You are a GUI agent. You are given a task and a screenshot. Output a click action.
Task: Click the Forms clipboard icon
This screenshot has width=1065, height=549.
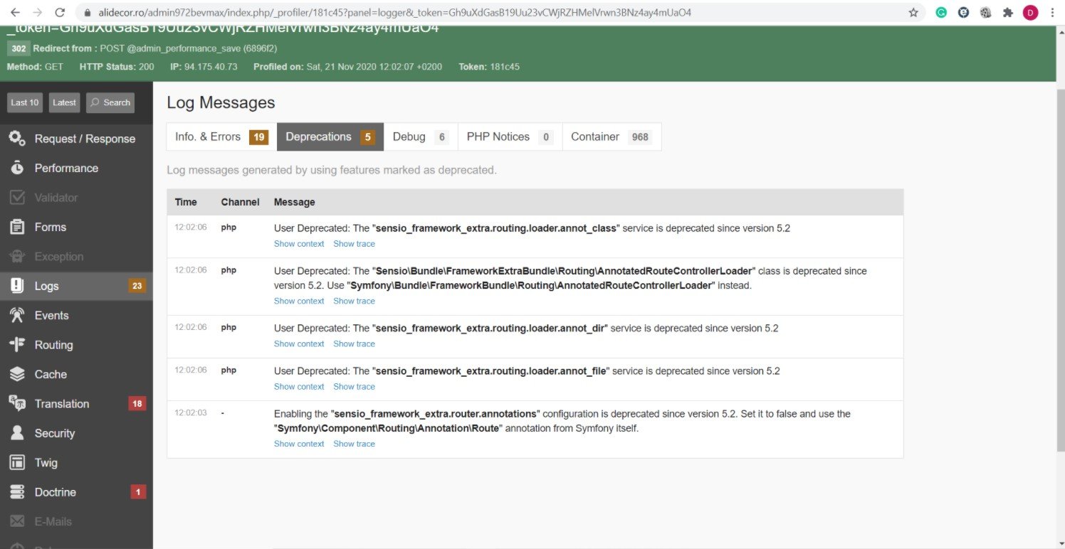pos(17,227)
